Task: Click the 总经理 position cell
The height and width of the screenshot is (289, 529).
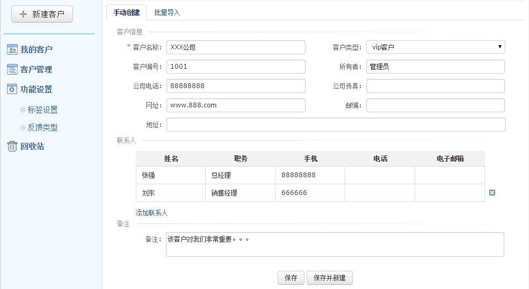Action: pyautogui.click(x=241, y=175)
